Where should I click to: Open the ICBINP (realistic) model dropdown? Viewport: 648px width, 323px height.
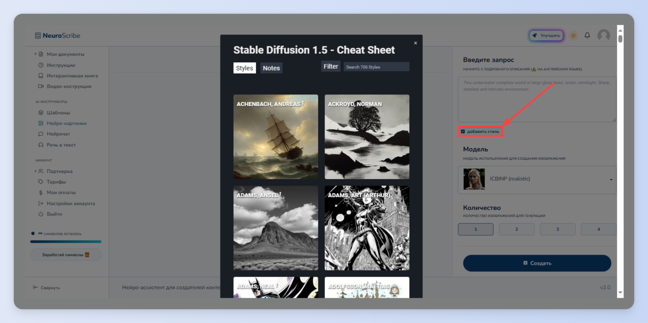(537, 180)
